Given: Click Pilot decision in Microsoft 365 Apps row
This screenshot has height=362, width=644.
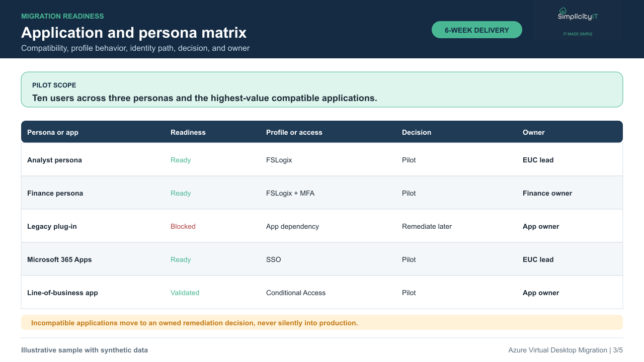Looking at the screenshot, I should point(409,259).
